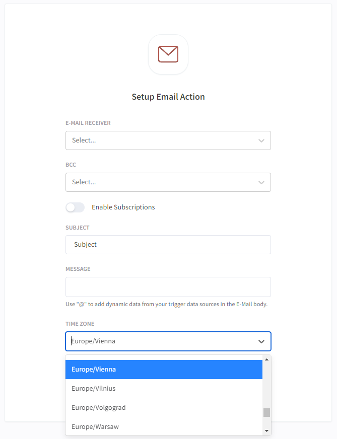Screen dimensions: 337x439
Task: Select Europe/Vienna from the list
Action: [164, 370]
